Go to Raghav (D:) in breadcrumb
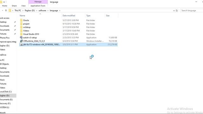The image size is (203, 114). [30, 10]
